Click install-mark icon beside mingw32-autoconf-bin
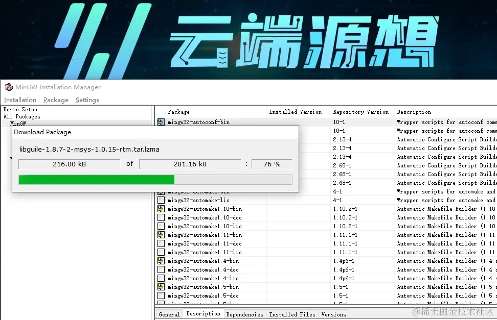The image size is (497, 320). pyautogui.click(x=161, y=122)
